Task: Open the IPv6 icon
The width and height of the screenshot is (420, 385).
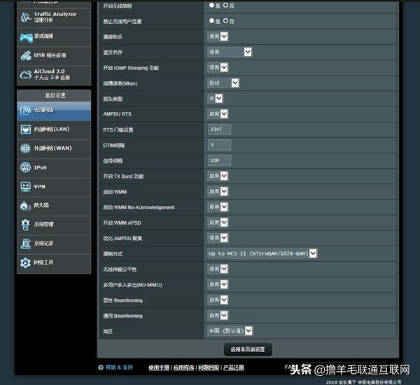Action: tap(26, 168)
